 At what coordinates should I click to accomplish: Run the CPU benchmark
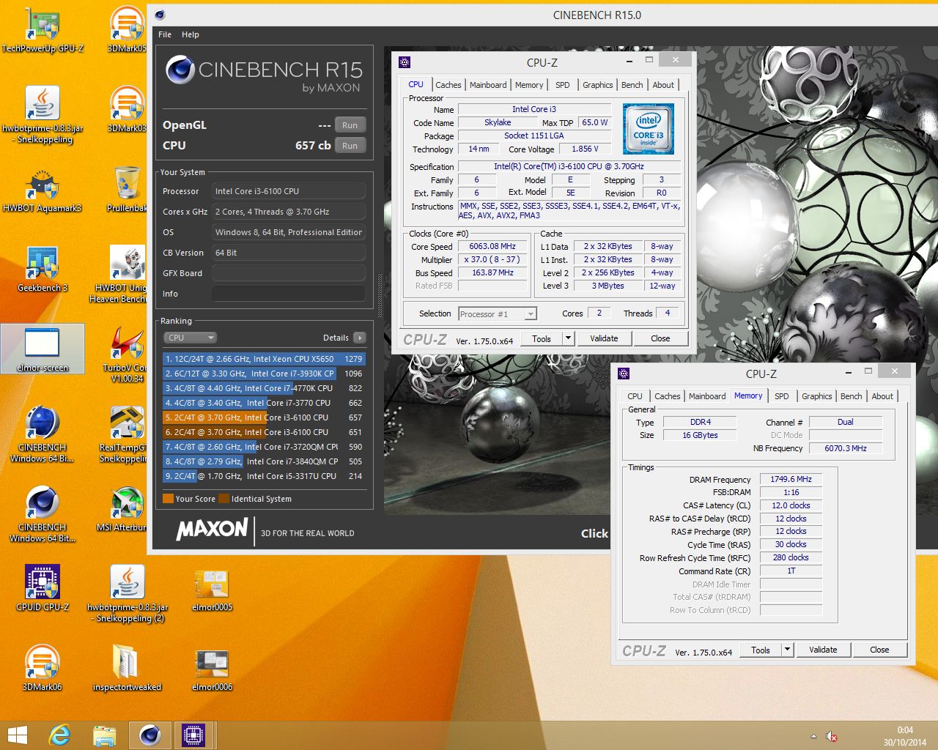(350, 146)
